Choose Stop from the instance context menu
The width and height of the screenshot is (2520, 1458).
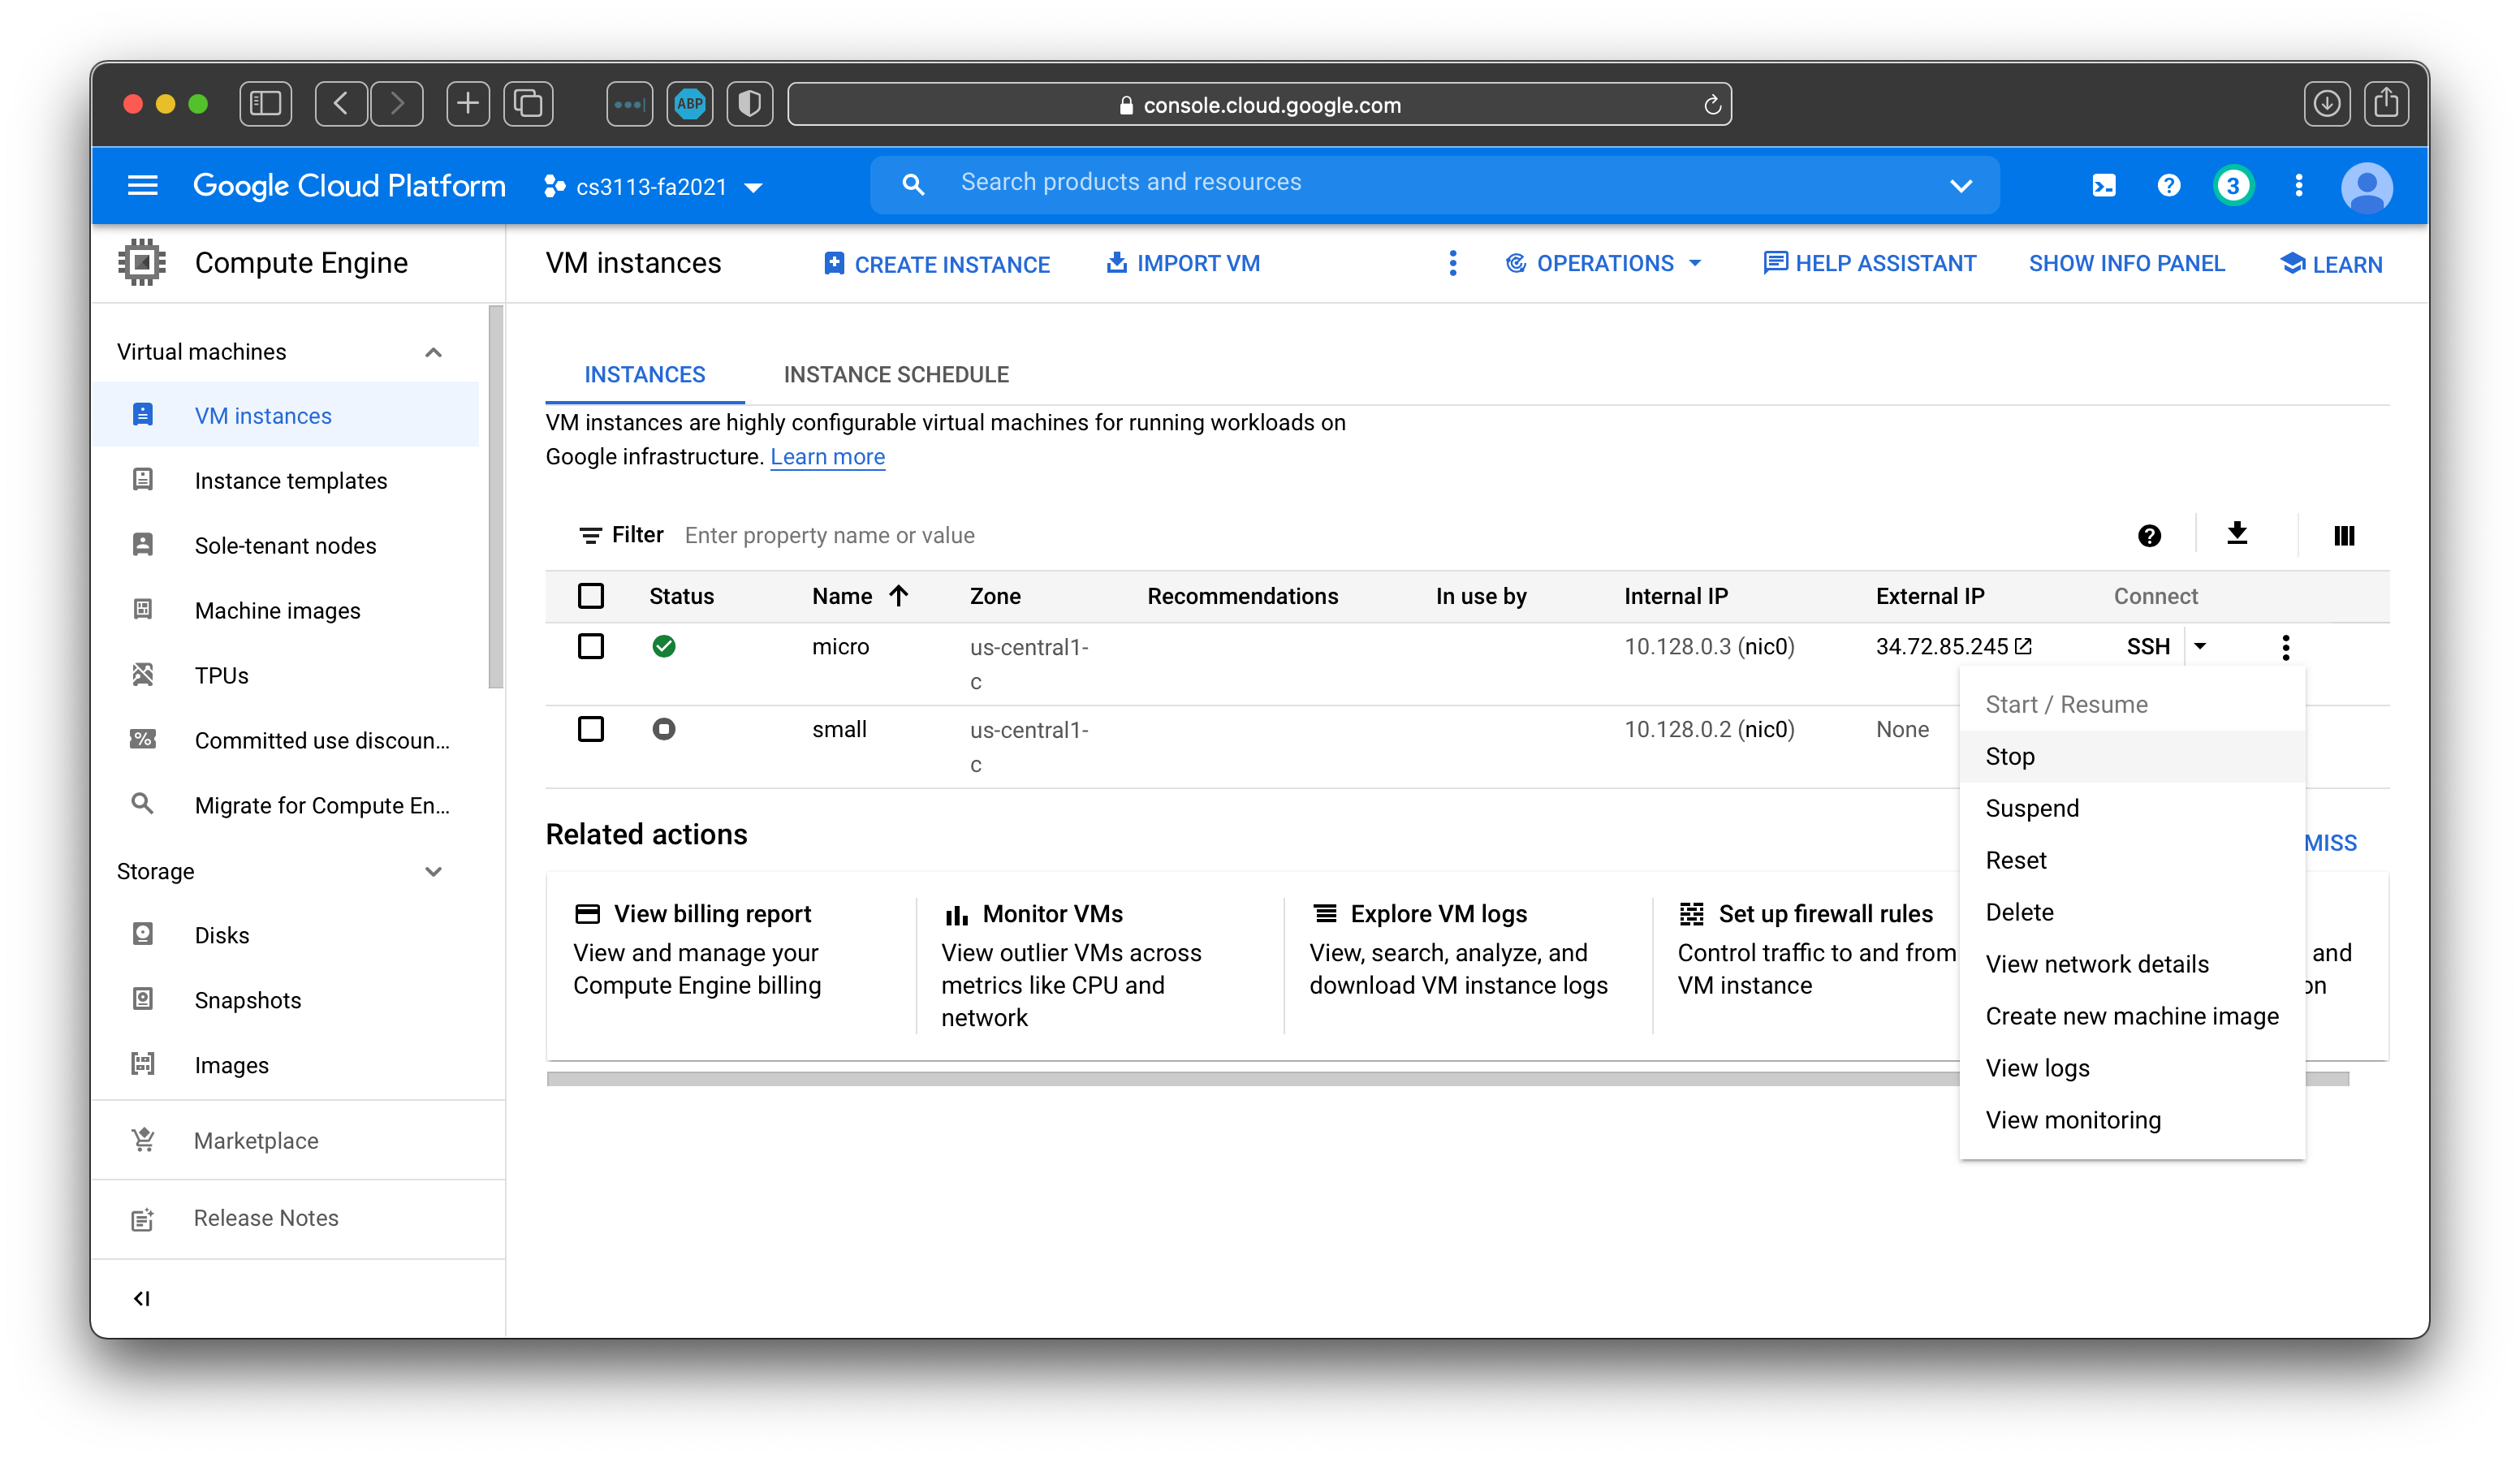[x=2009, y=756]
